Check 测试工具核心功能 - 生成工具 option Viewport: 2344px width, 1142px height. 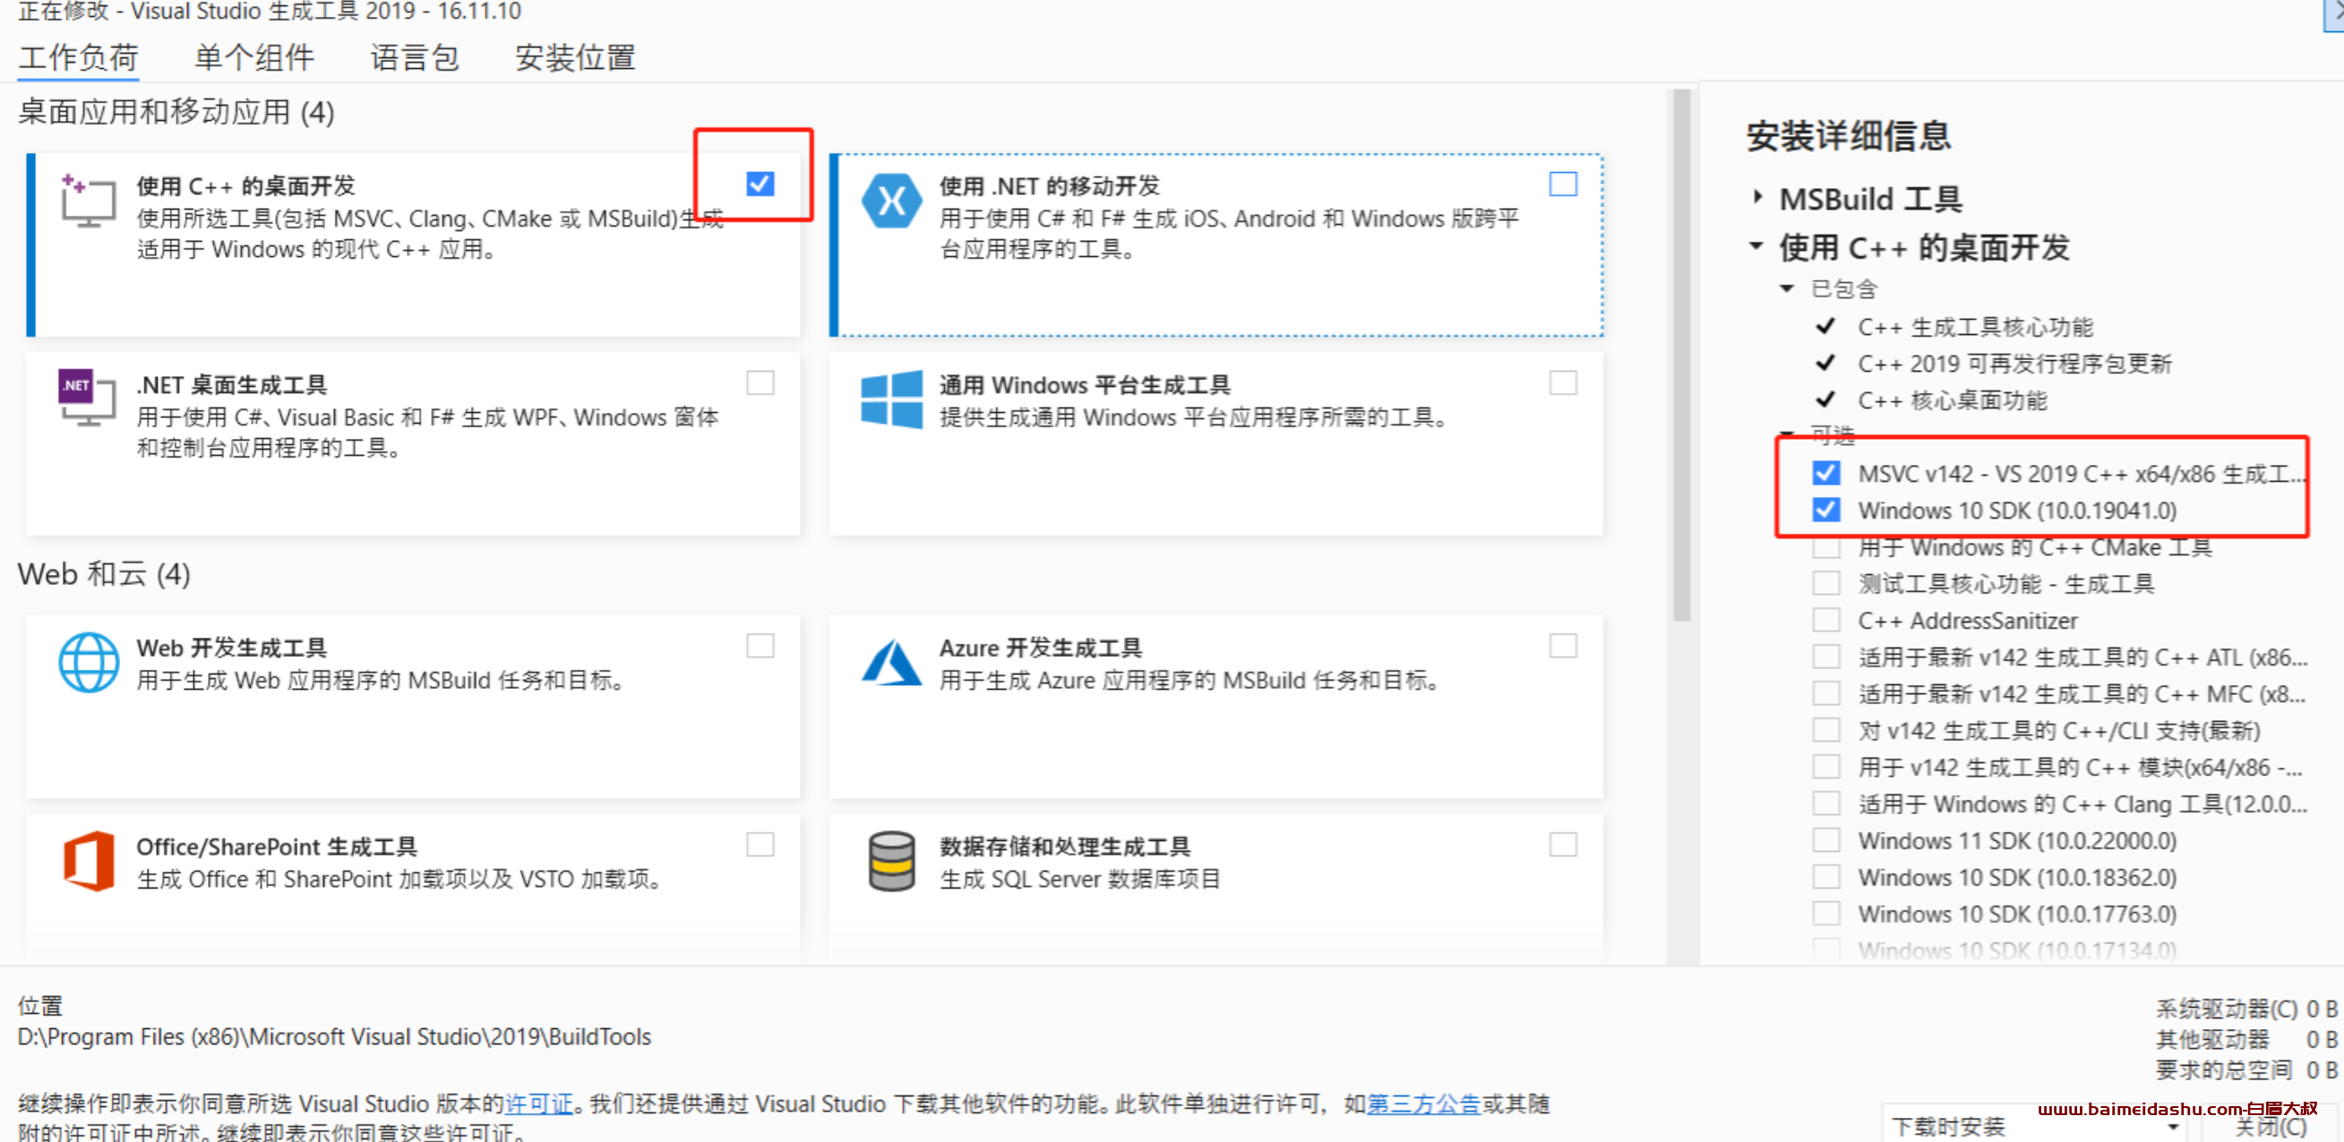(1825, 583)
